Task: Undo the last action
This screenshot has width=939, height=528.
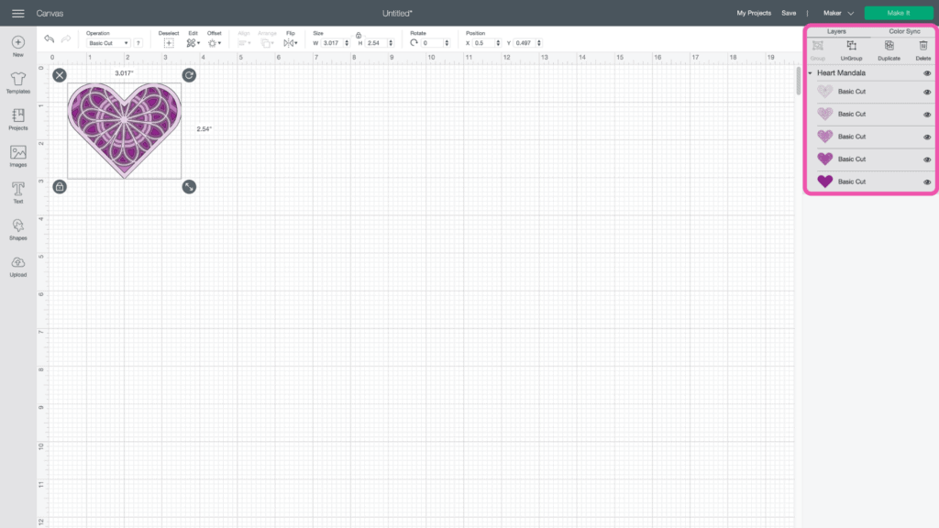Action: pyautogui.click(x=50, y=38)
